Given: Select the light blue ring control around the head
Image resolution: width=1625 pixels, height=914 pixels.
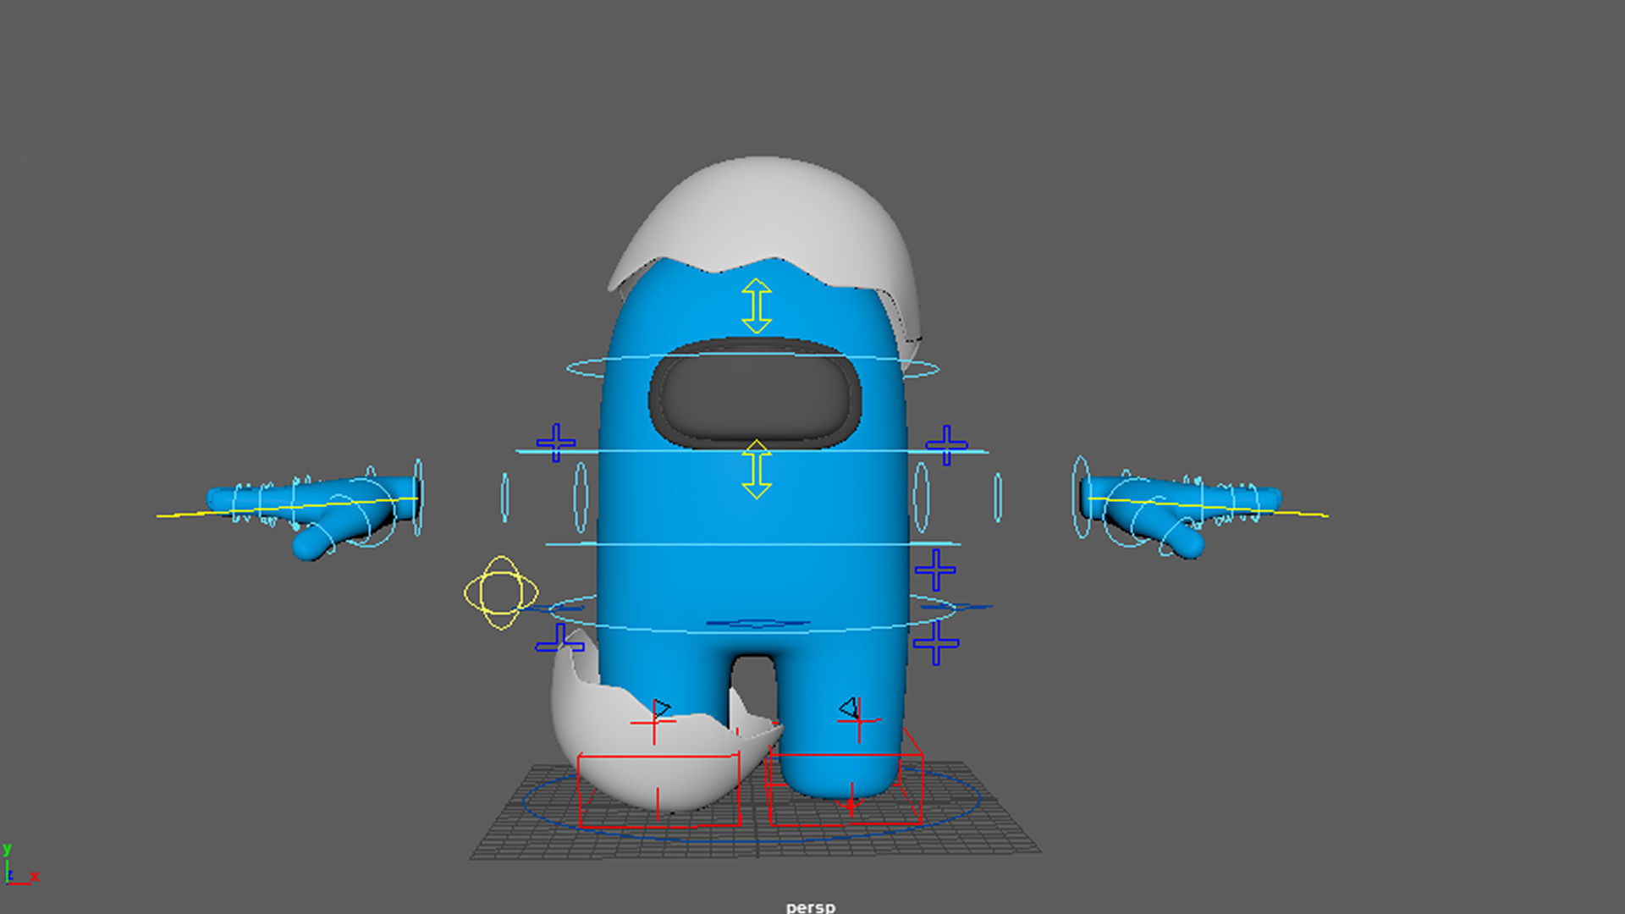Looking at the screenshot, I should coord(752,367).
